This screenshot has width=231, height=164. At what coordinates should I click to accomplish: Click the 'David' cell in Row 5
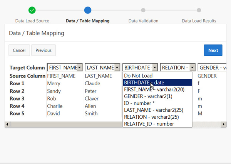(x=54, y=113)
